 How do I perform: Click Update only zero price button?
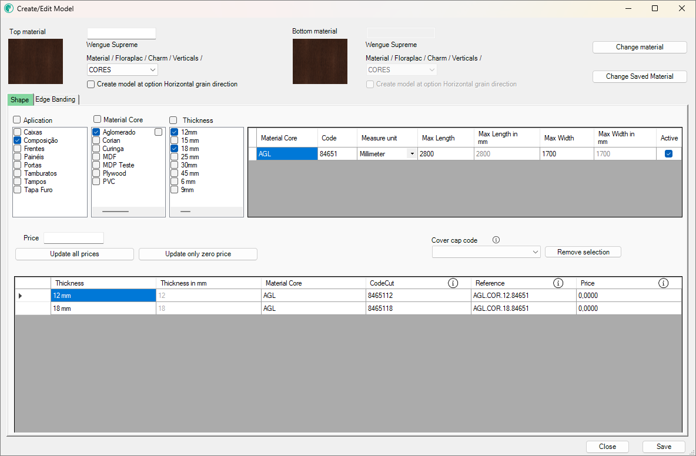coord(198,254)
